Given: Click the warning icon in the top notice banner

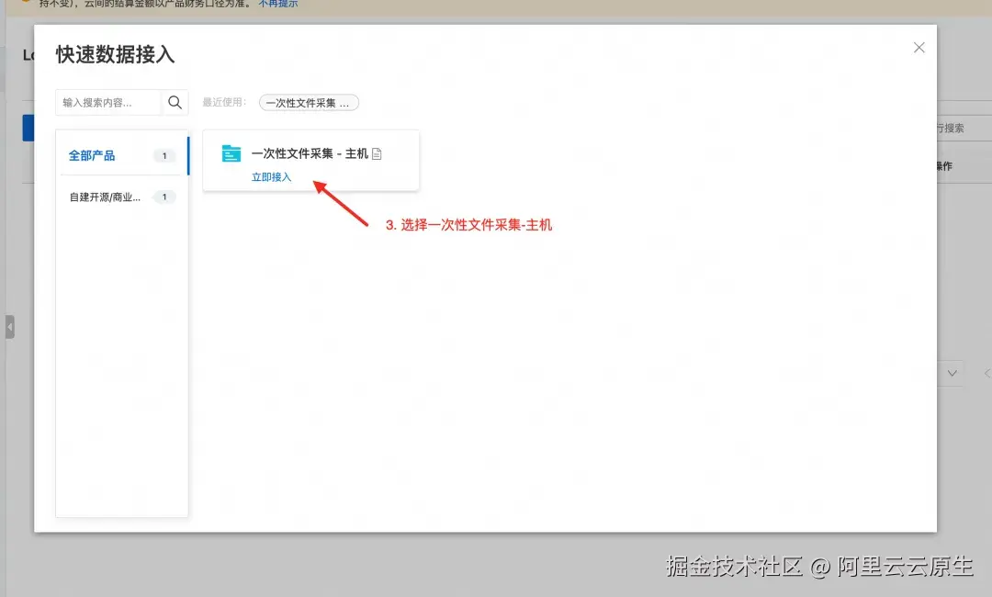Looking at the screenshot, I should pyautogui.click(x=25, y=4).
